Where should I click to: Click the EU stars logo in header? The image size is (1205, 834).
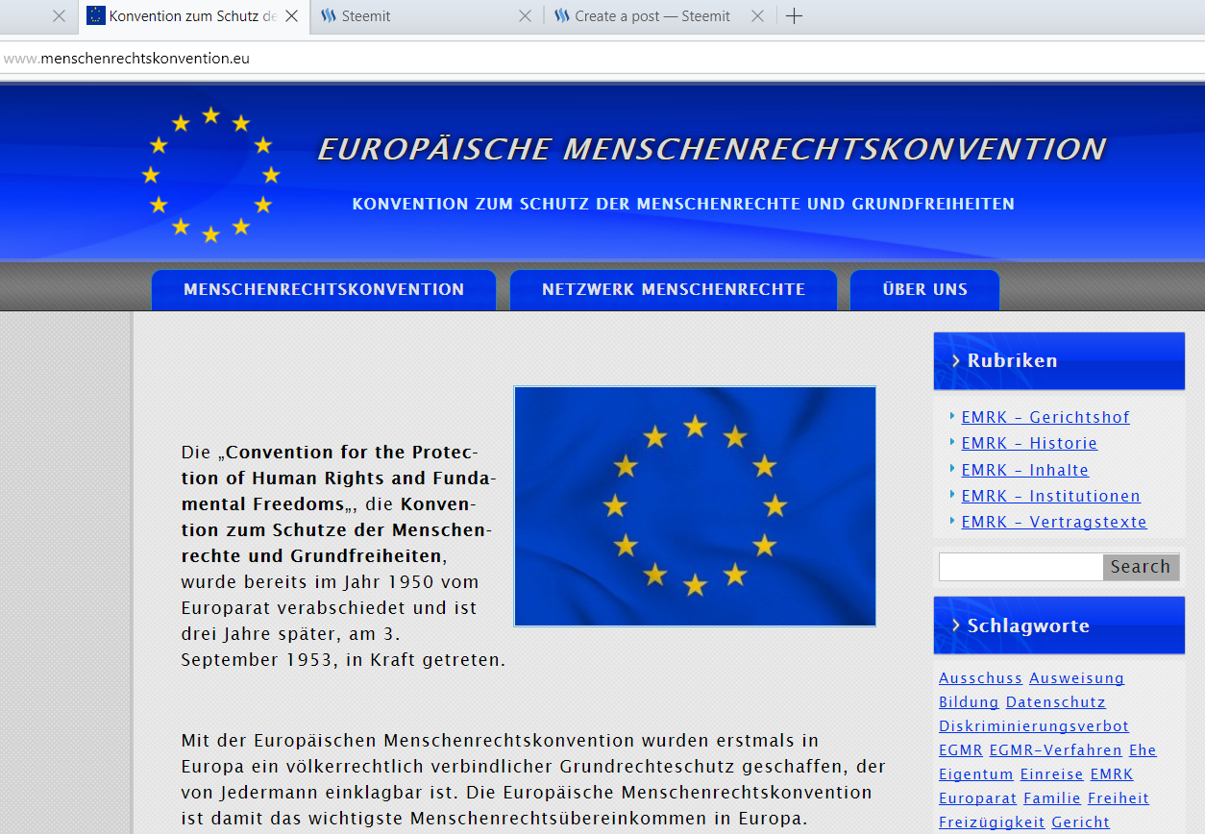click(210, 175)
